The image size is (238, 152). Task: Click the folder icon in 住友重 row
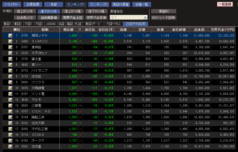click(10, 146)
